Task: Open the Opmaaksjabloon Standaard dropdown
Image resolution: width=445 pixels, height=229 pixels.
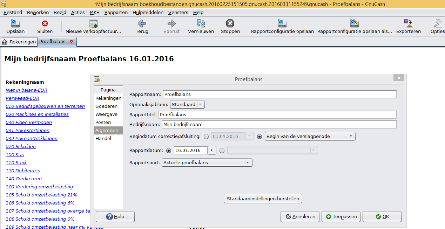Action: point(187,104)
